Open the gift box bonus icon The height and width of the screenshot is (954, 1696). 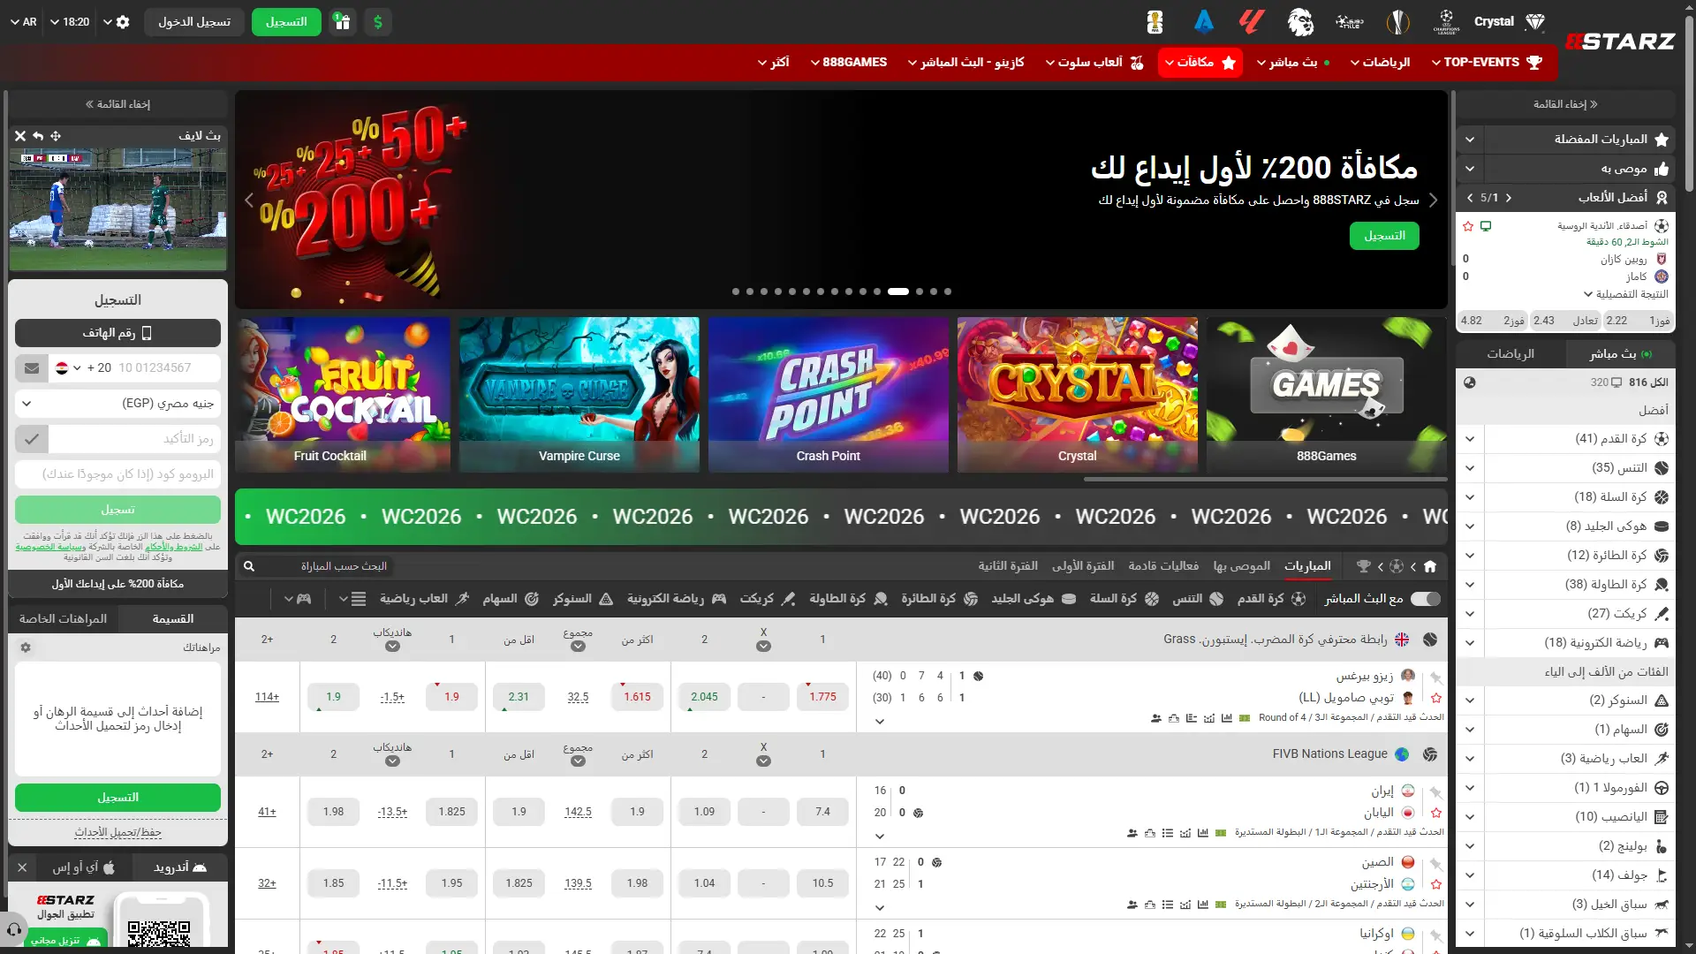coord(343,22)
